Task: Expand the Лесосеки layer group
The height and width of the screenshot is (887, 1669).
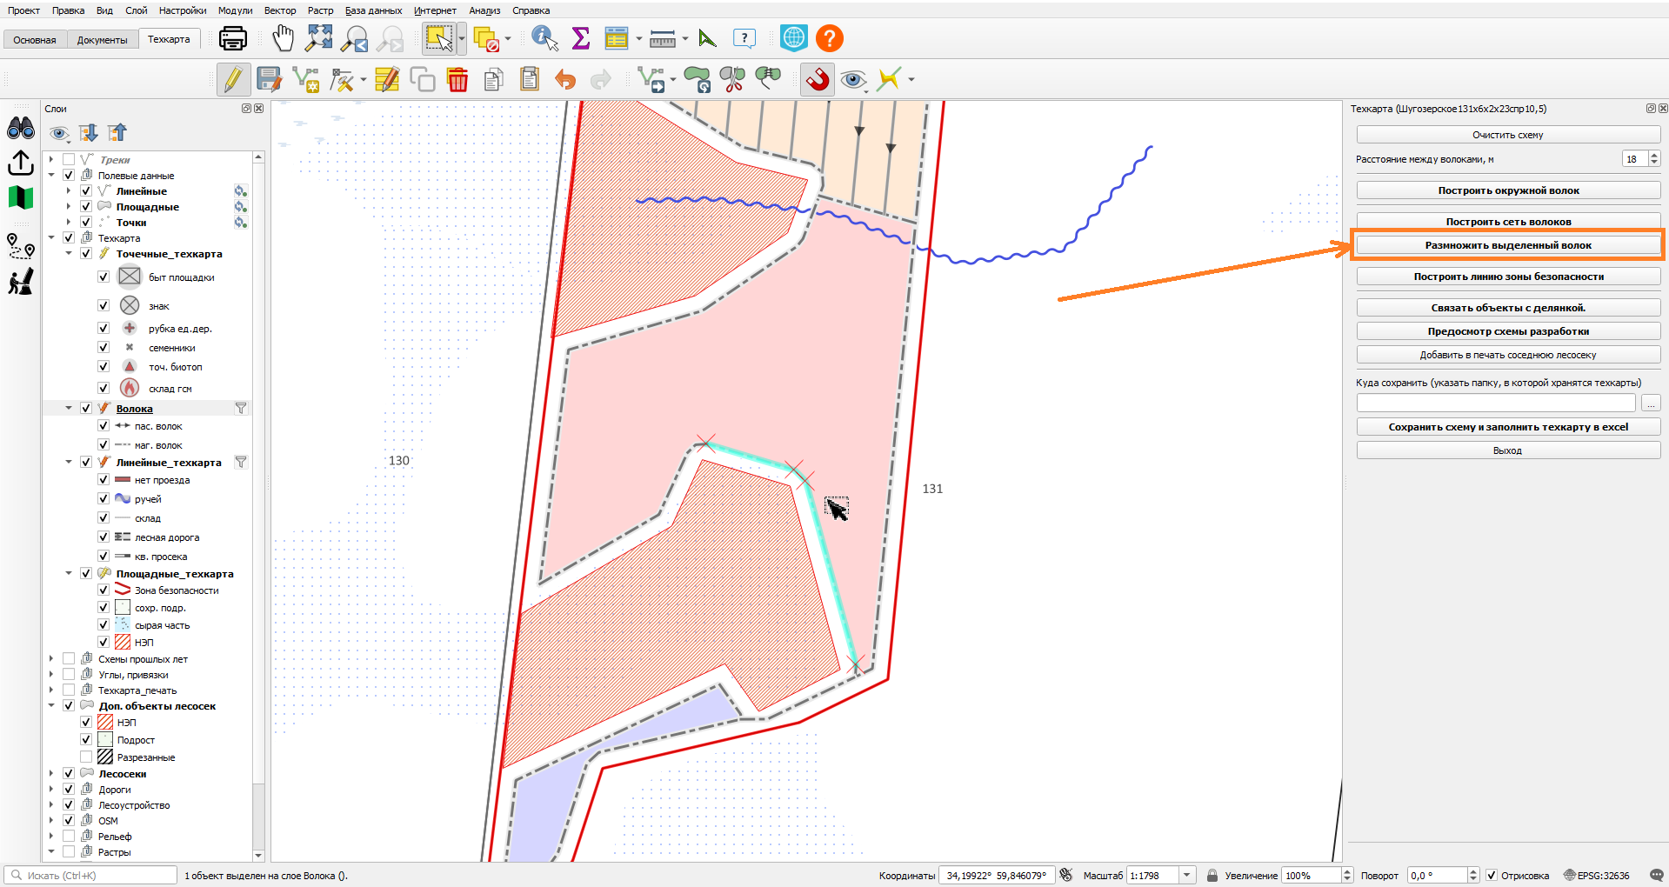Action: coord(51,774)
